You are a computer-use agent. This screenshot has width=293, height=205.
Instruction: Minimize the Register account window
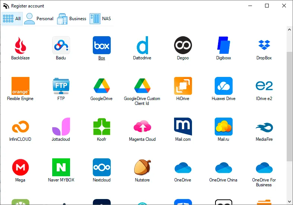pos(250,6)
